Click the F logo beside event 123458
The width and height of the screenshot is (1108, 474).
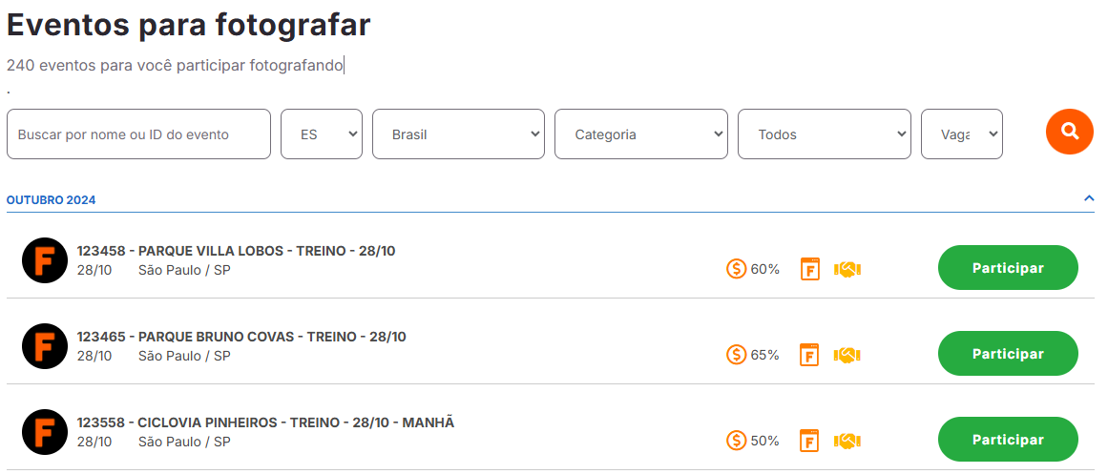tap(45, 260)
